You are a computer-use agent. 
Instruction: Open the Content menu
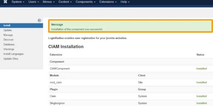click(x=65, y=2)
